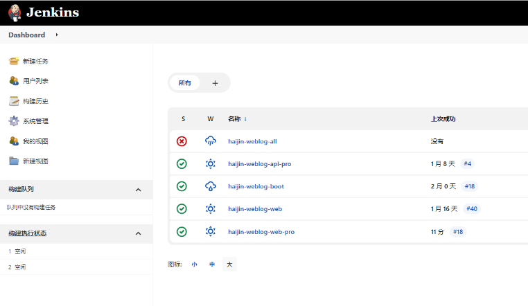This screenshot has width=528, height=306.
Task: Add new view with plus tab
Action: 215,83
